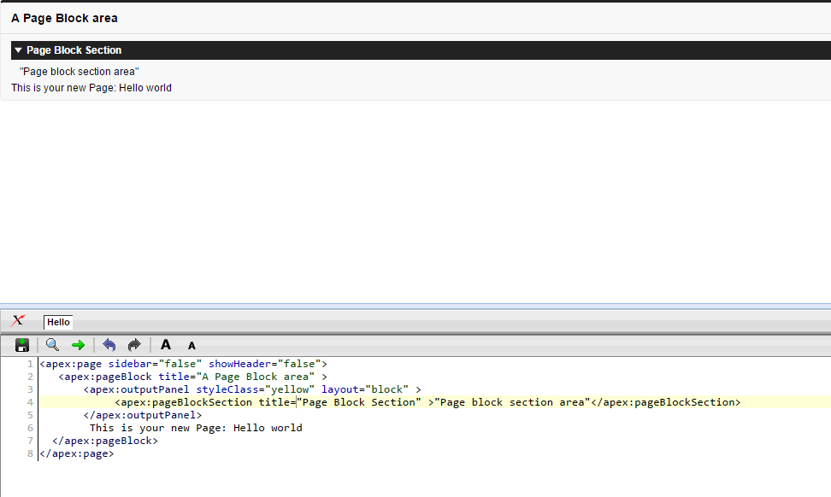Undo the last edit with blue arrow
Viewport: 831px width, 497px height.
coord(109,345)
